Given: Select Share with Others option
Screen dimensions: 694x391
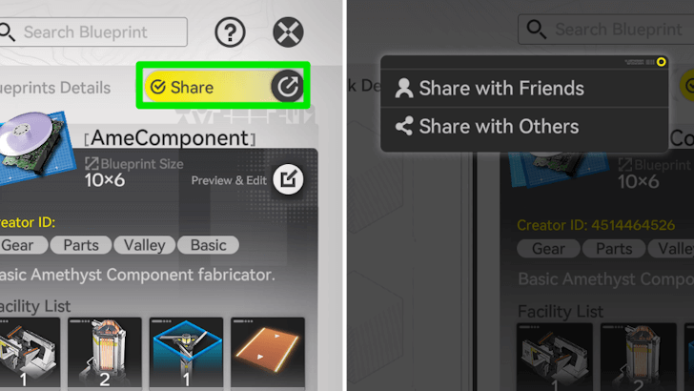Looking at the screenshot, I should tap(524, 127).
